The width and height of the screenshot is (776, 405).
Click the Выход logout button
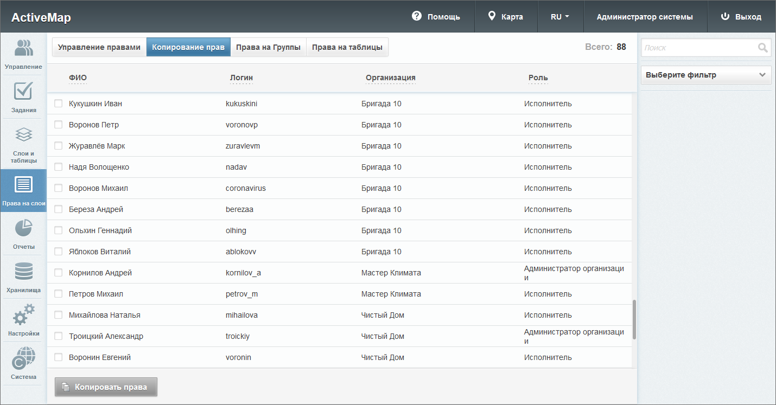coord(741,17)
